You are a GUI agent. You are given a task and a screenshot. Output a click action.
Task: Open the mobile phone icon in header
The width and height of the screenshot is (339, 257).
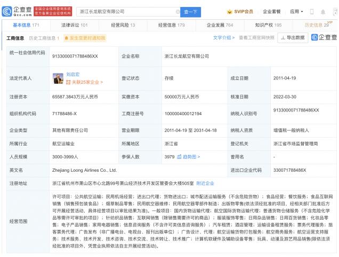312,12
